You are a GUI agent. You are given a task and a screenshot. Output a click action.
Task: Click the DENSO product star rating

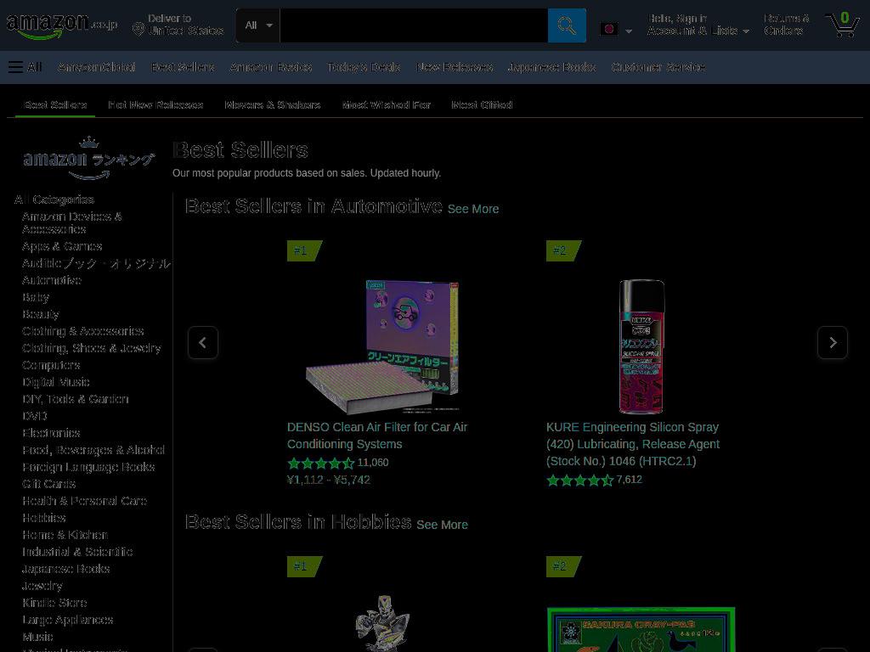click(x=320, y=463)
